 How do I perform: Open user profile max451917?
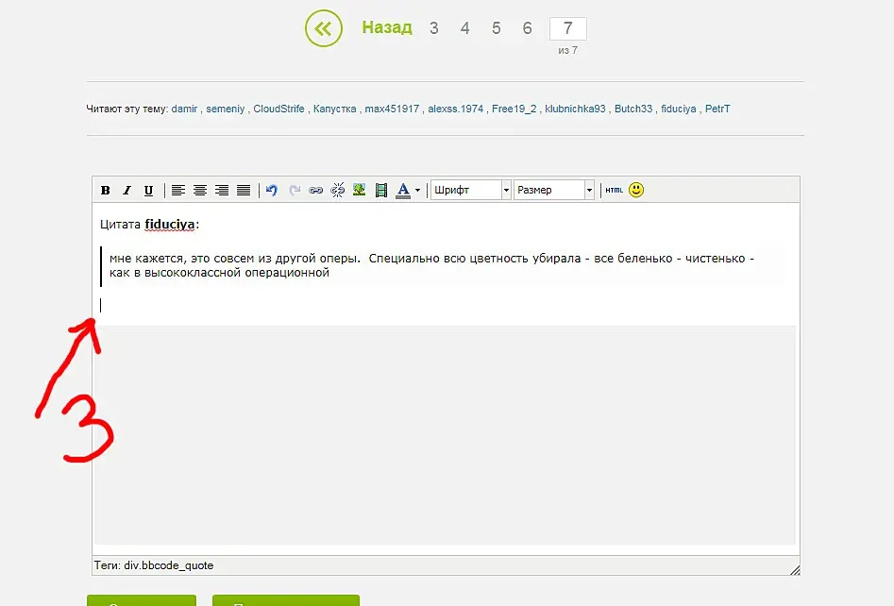[392, 109]
